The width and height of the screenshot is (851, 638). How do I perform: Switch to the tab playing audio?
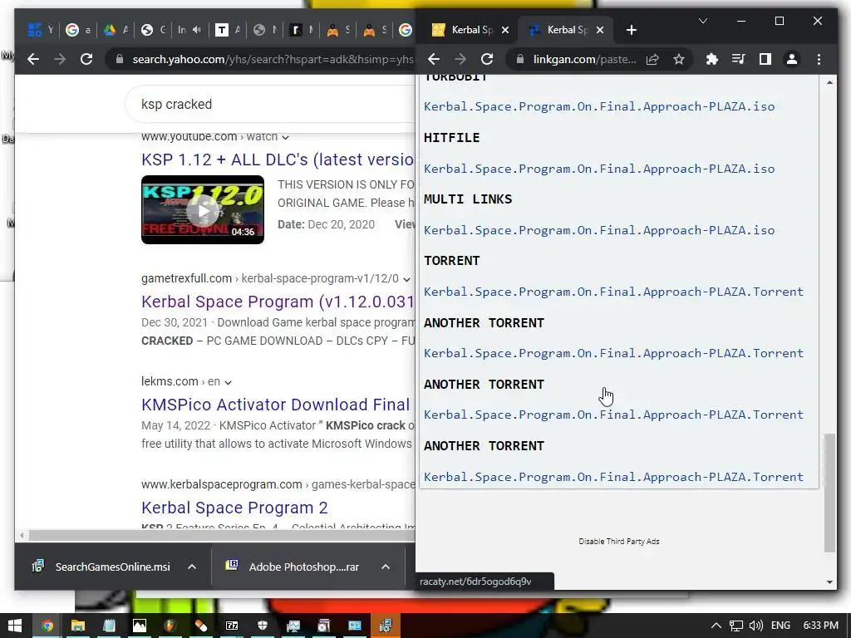point(189,30)
